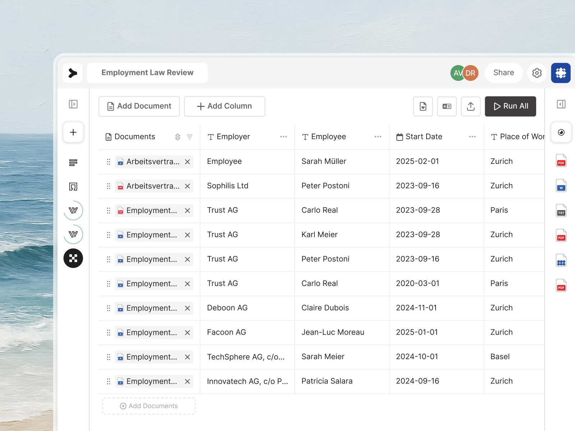The height and width of the screenshot is (431, 575).
Task: Remove the Jean-Luc Moreau row document
Action: tap(188, 333)
